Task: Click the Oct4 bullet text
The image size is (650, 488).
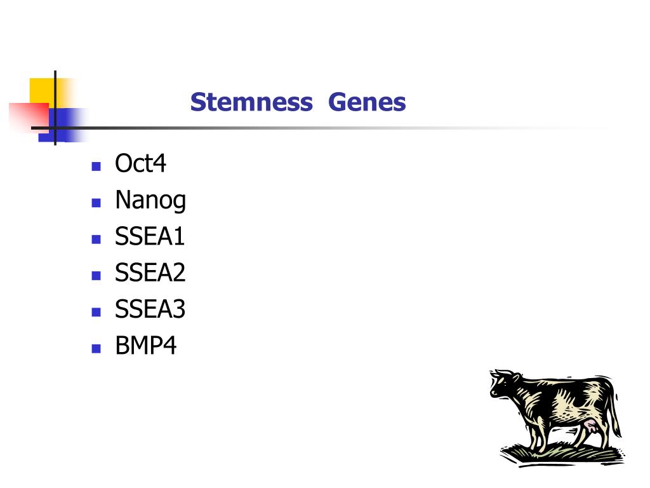Action: point(140,163)
